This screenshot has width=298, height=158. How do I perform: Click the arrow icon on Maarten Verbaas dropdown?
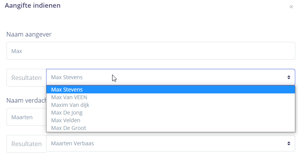point(289,143)
